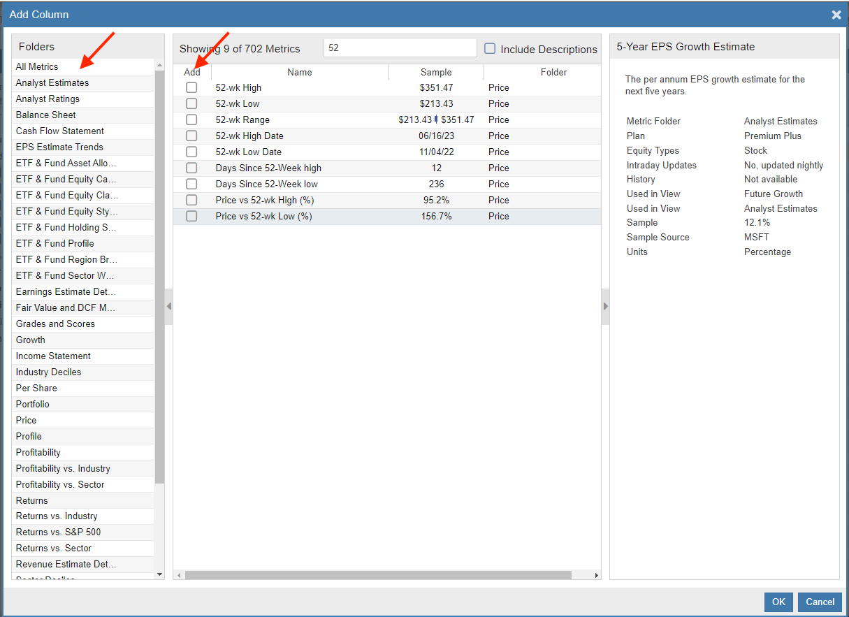Image resolution: width=849 pixels, height=617 pixels.
Task: Enable Include Descriptions checkbox
Action: point(490,49)
